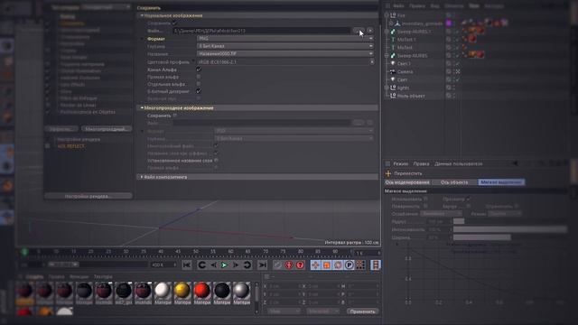The height and width of the screenshot is (325, 578).
Task: Toggle the scale keying orange square icon
Action: tap(327, 265)
